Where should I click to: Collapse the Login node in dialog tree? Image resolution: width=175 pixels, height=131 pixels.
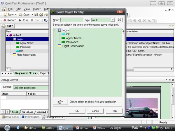tap(55, 30)
